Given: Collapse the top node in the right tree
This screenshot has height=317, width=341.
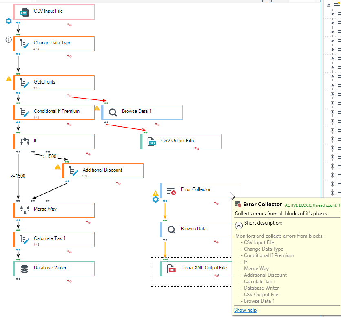Looking at the screenshot, I should coord(328,4).
